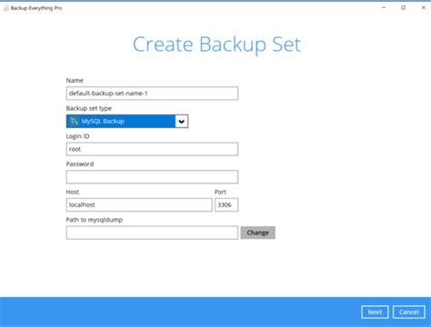
Task: Click the Login ID field containing root
Action: click(152, 149)
